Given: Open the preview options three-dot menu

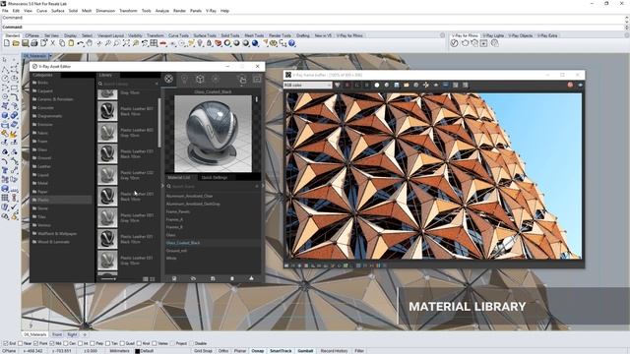Looking at the screenshot, I should [x=257, y=99].
